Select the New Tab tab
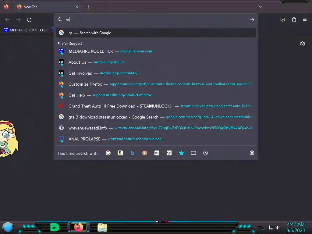 tap(48, 7)
